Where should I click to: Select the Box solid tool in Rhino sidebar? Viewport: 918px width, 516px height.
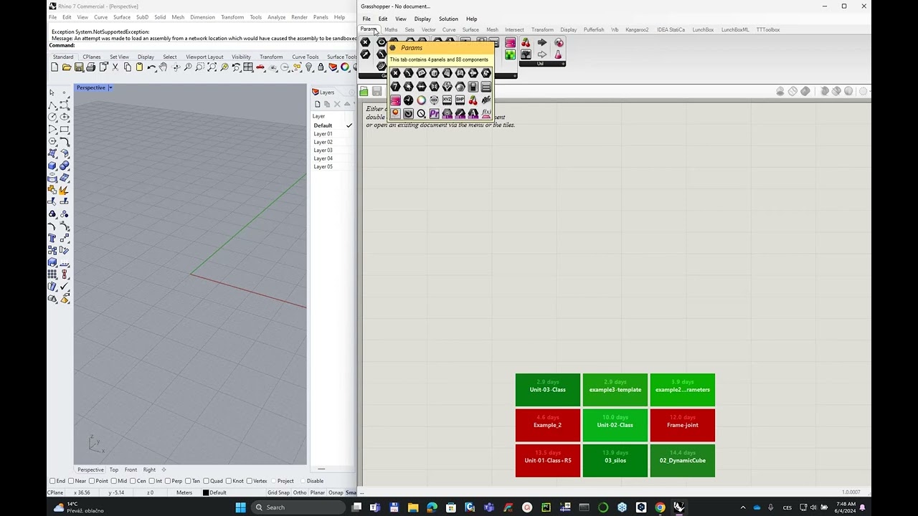coord(52,166)
